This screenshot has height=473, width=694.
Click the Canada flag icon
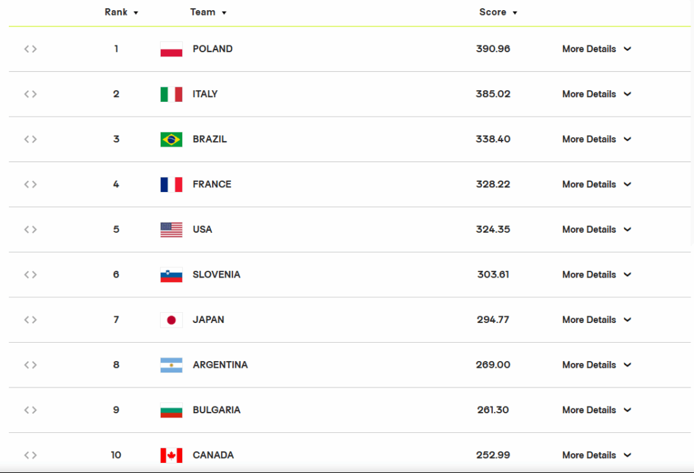coord(171,455)
